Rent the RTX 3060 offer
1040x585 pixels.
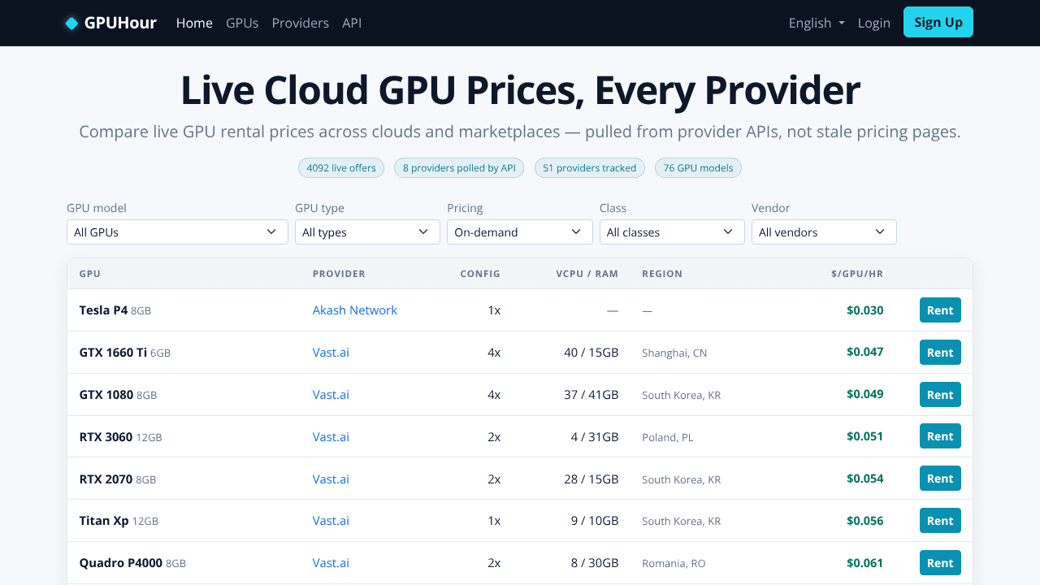coord(940,436)
